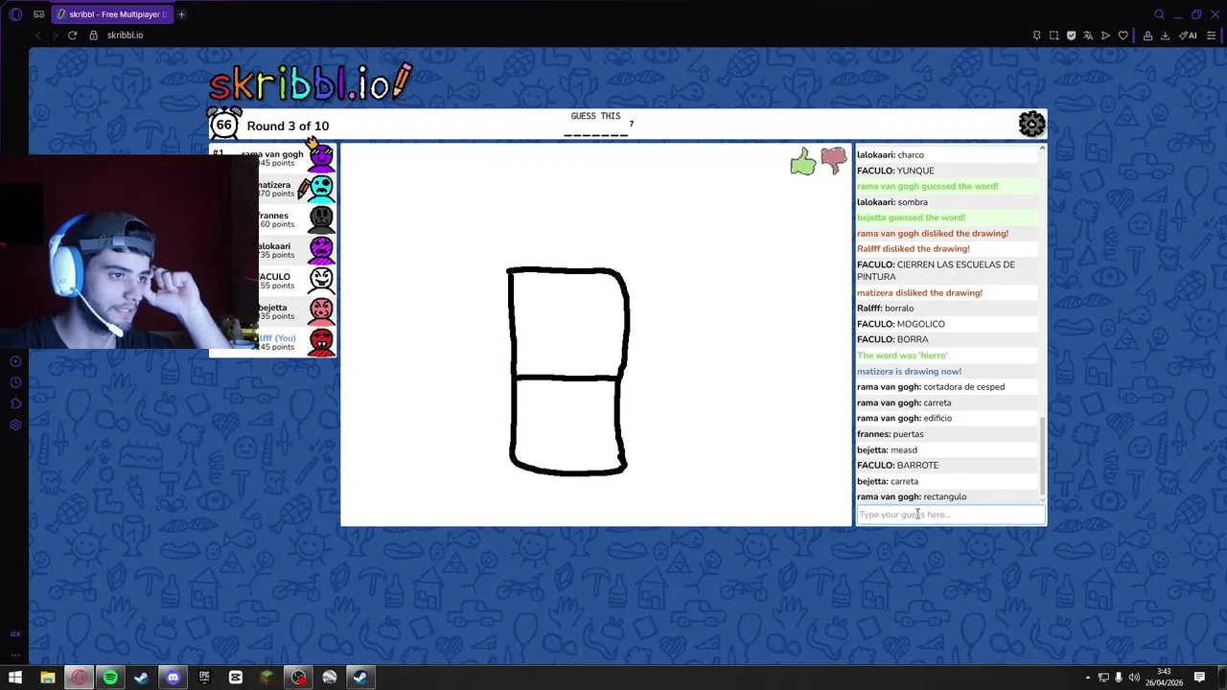Open Spotify from the taskbar

click(x=110, y=678)
